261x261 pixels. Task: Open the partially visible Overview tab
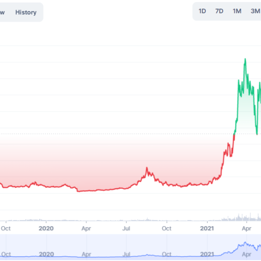[x=2, y=12]
